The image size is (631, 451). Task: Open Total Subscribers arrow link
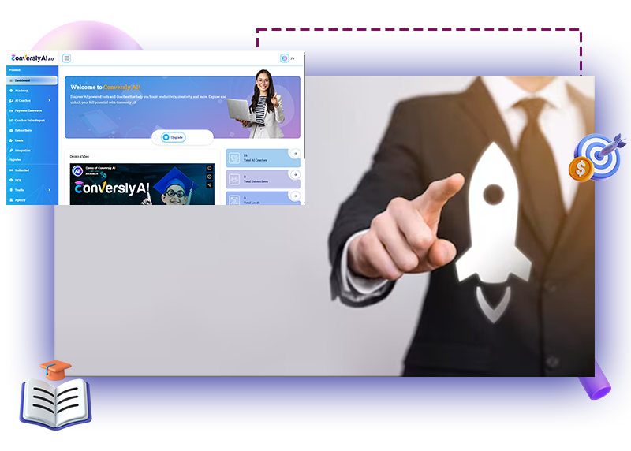pos(295,174)
